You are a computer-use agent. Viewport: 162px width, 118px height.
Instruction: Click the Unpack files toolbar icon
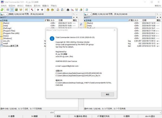[x=52, y=10]
